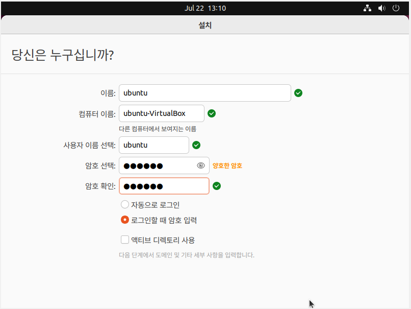Click the 양호한 암호 strength label
This screenshot has width=411, height=309.
(227, 165)
